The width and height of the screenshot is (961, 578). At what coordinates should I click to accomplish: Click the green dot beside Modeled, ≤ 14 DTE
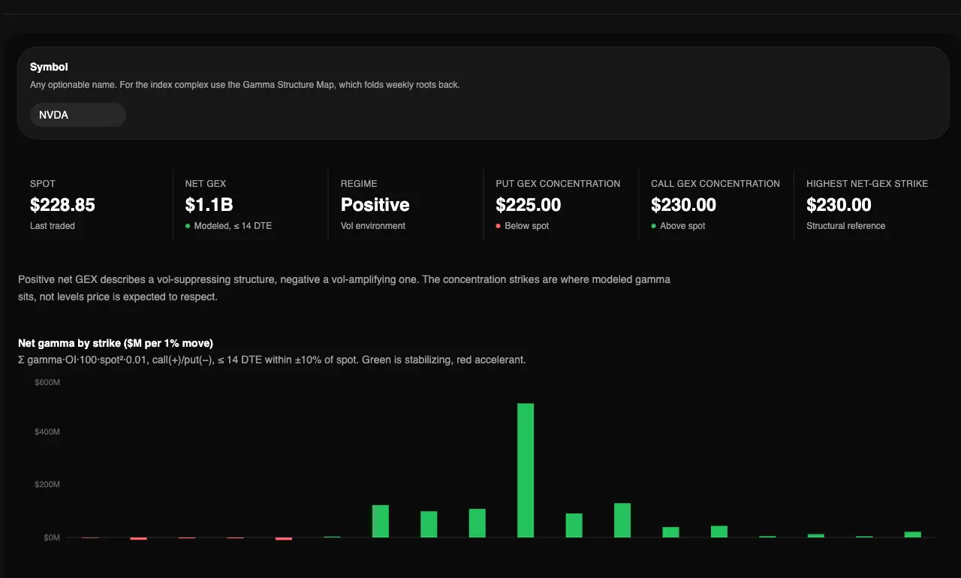point(188,226)
